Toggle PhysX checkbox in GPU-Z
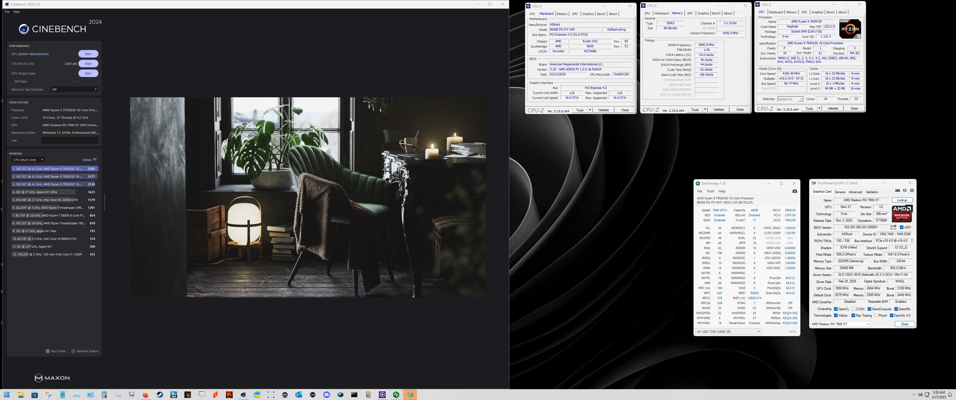Image resolution: width=956 pixels, height=400 pixels. tap(876, 316)
